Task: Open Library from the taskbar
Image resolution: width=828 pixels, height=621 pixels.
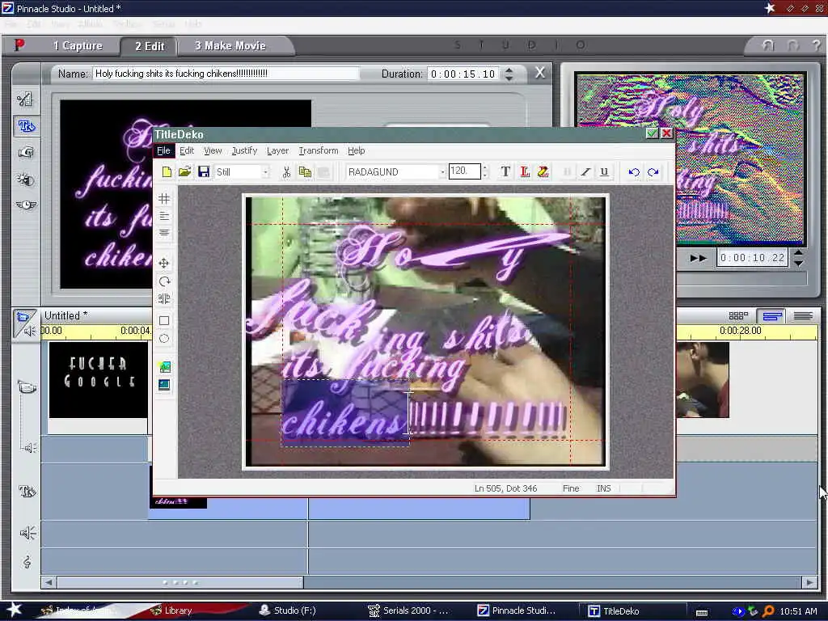Action: tap(172, 610)
